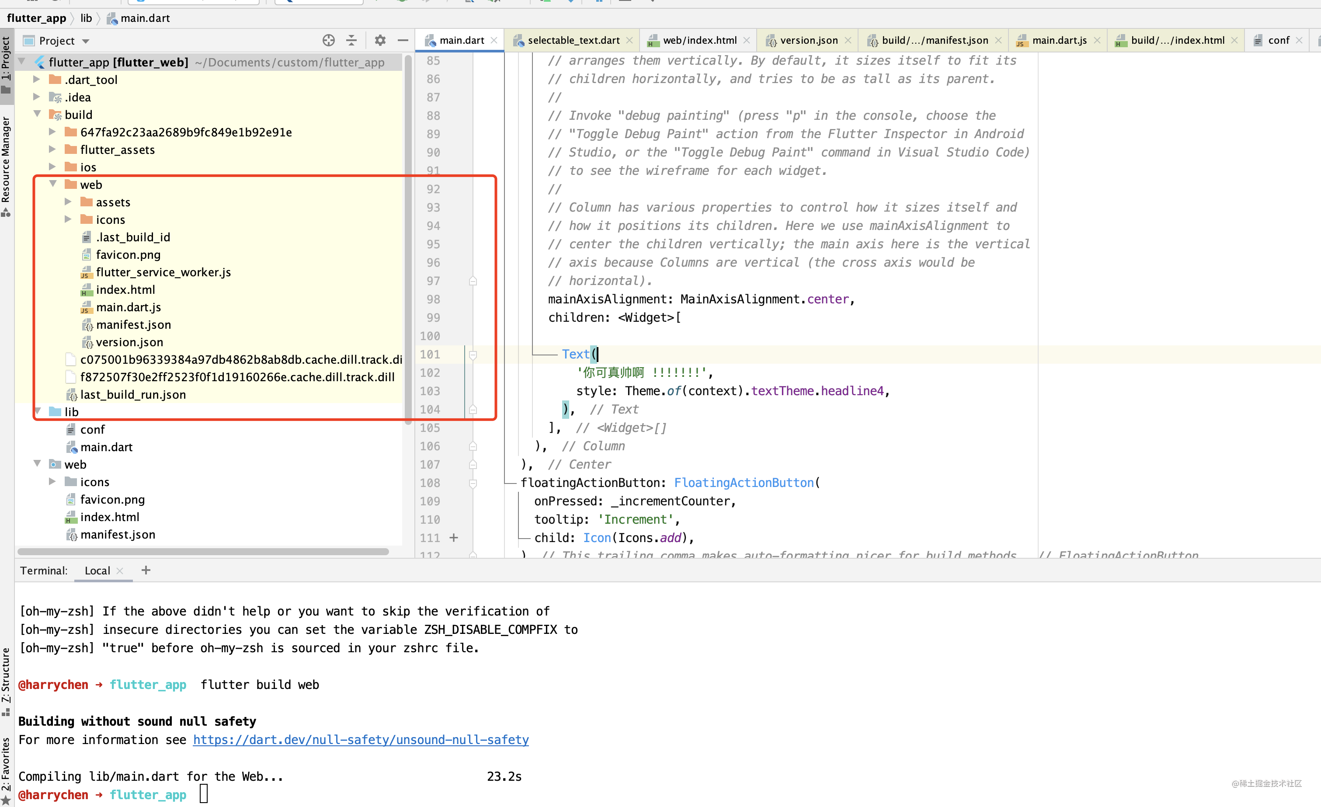Close the main.dart editor tab
1321x807 pixels.
click(x=494, y=40)
